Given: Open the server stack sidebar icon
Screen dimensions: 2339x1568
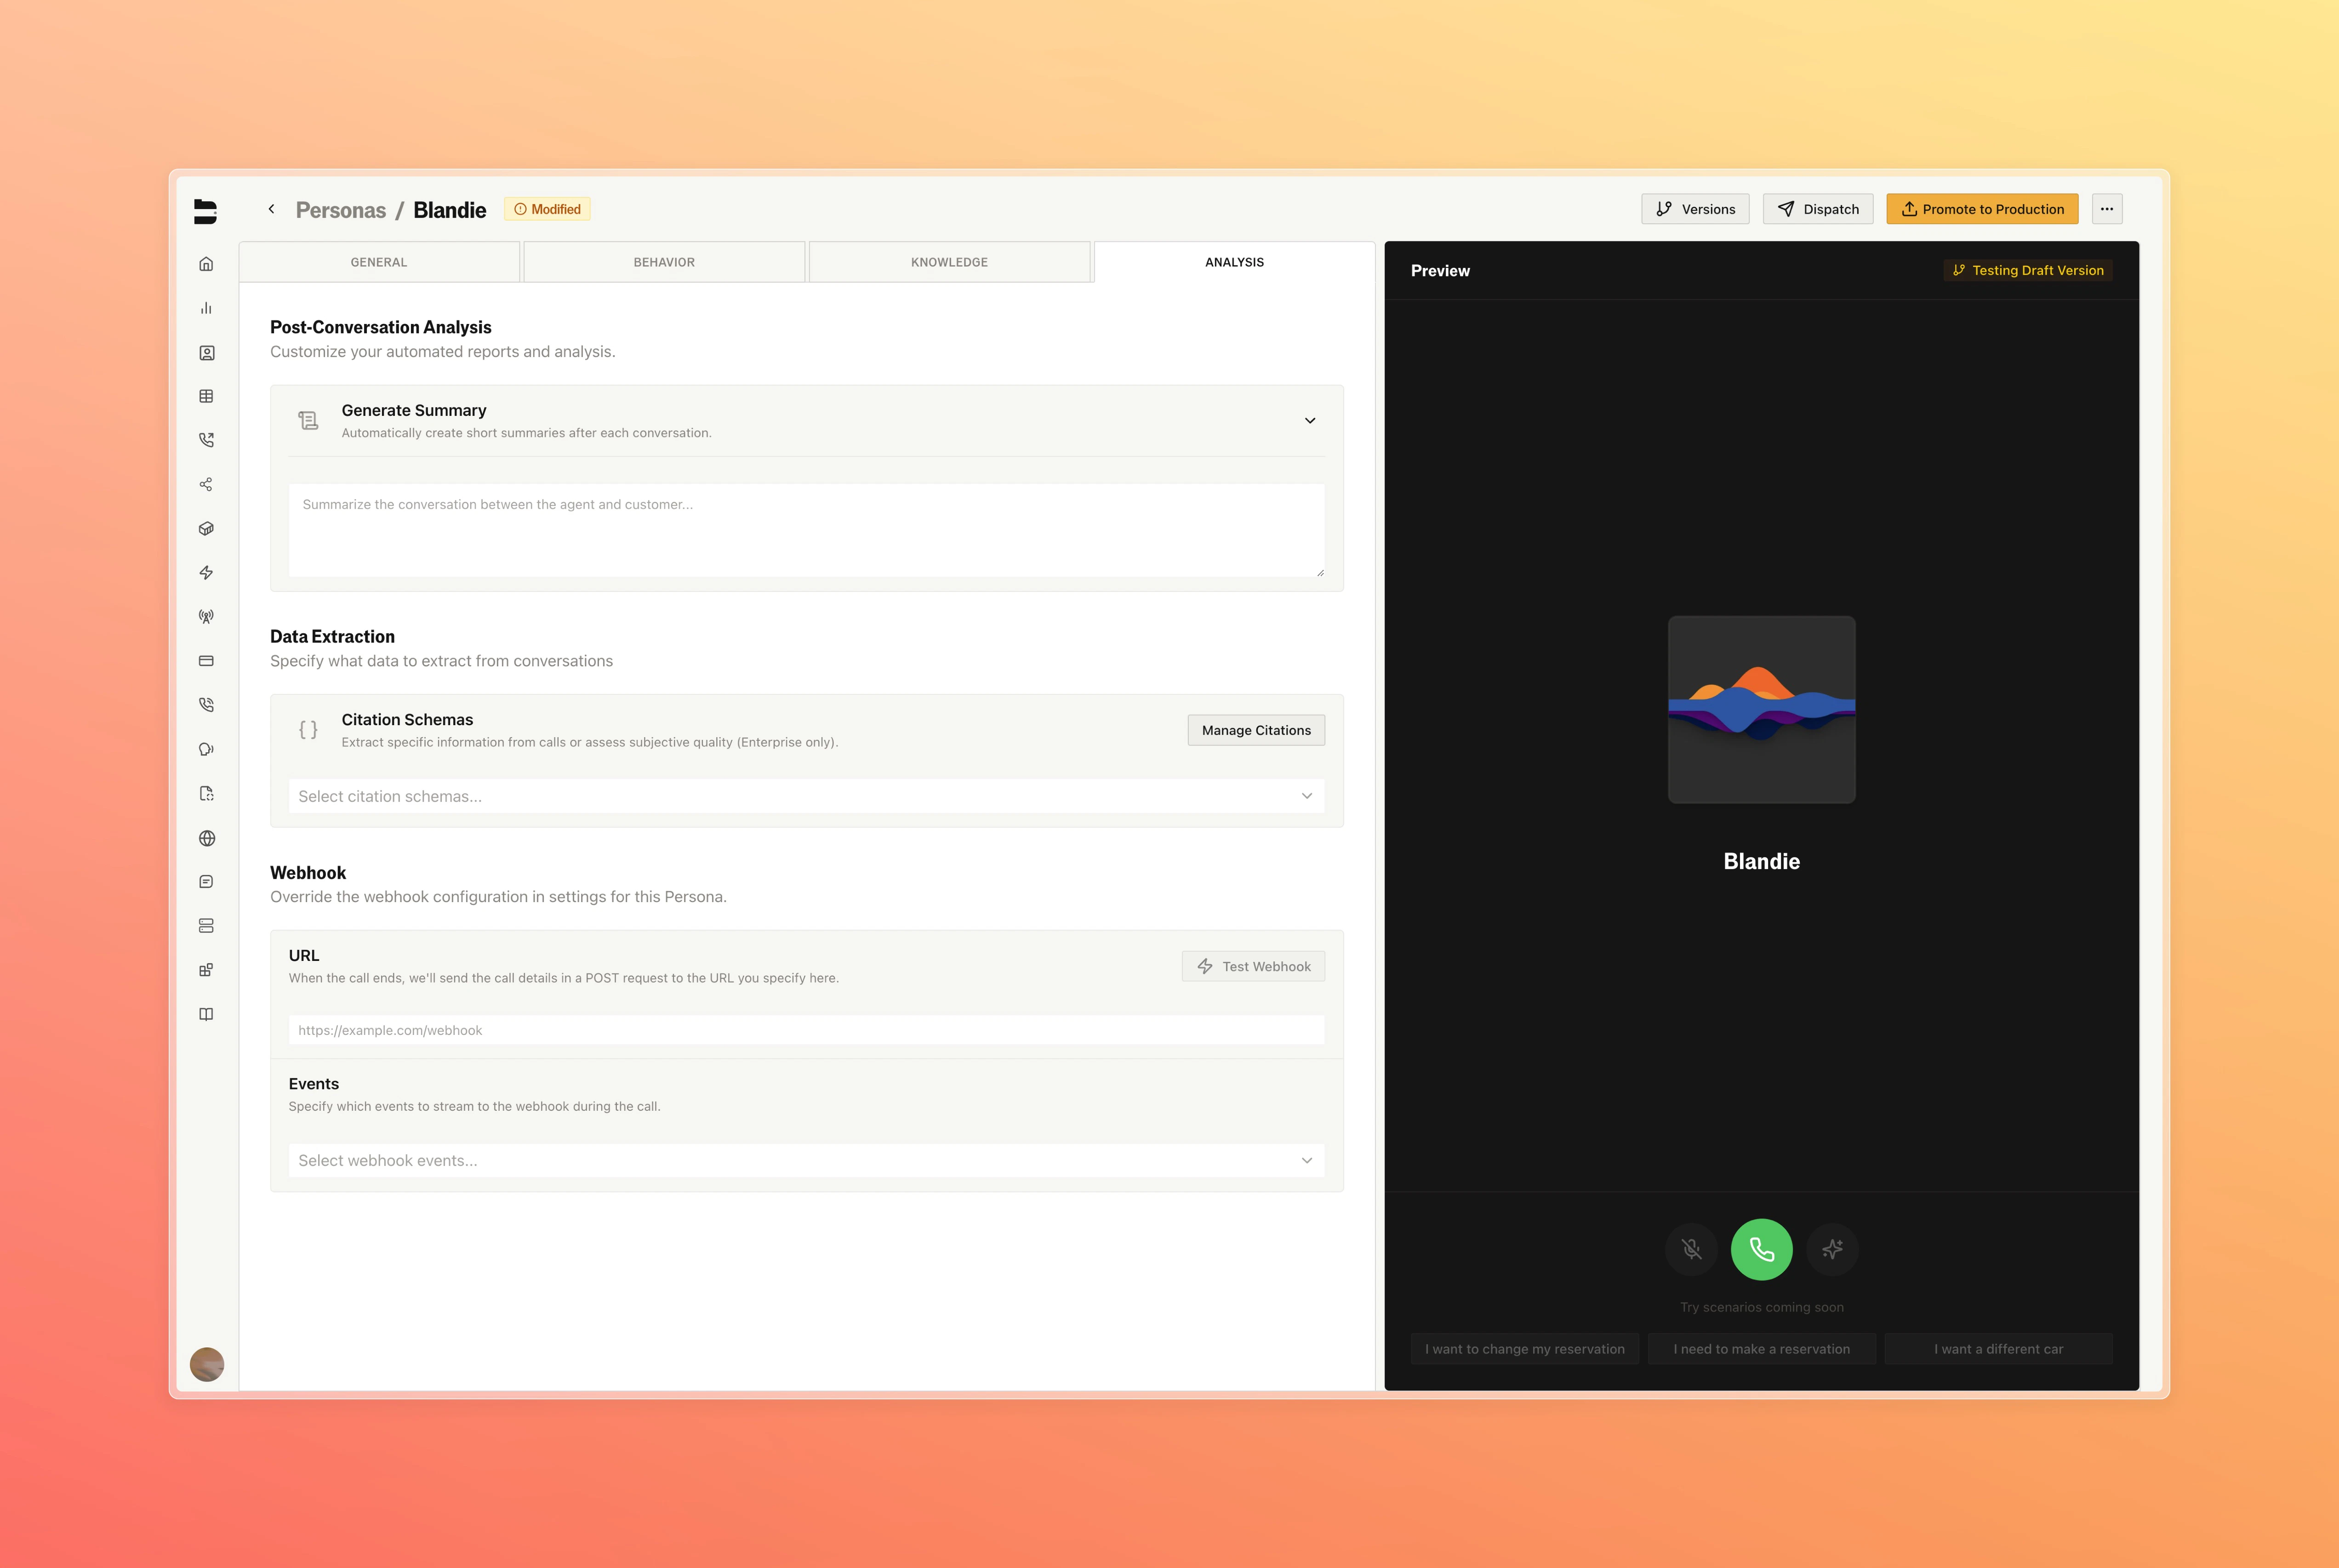Looking at the screenshot, I should pyautogui.click(x=206, y=926).
